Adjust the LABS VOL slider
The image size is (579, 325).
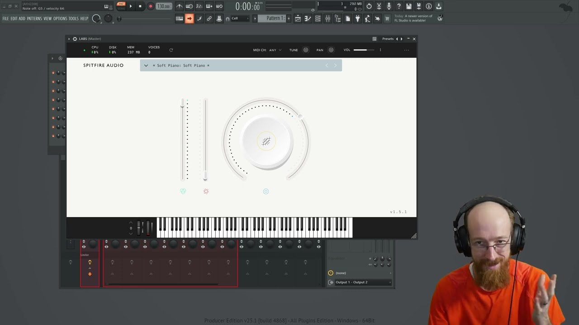(x=364, y=50)
